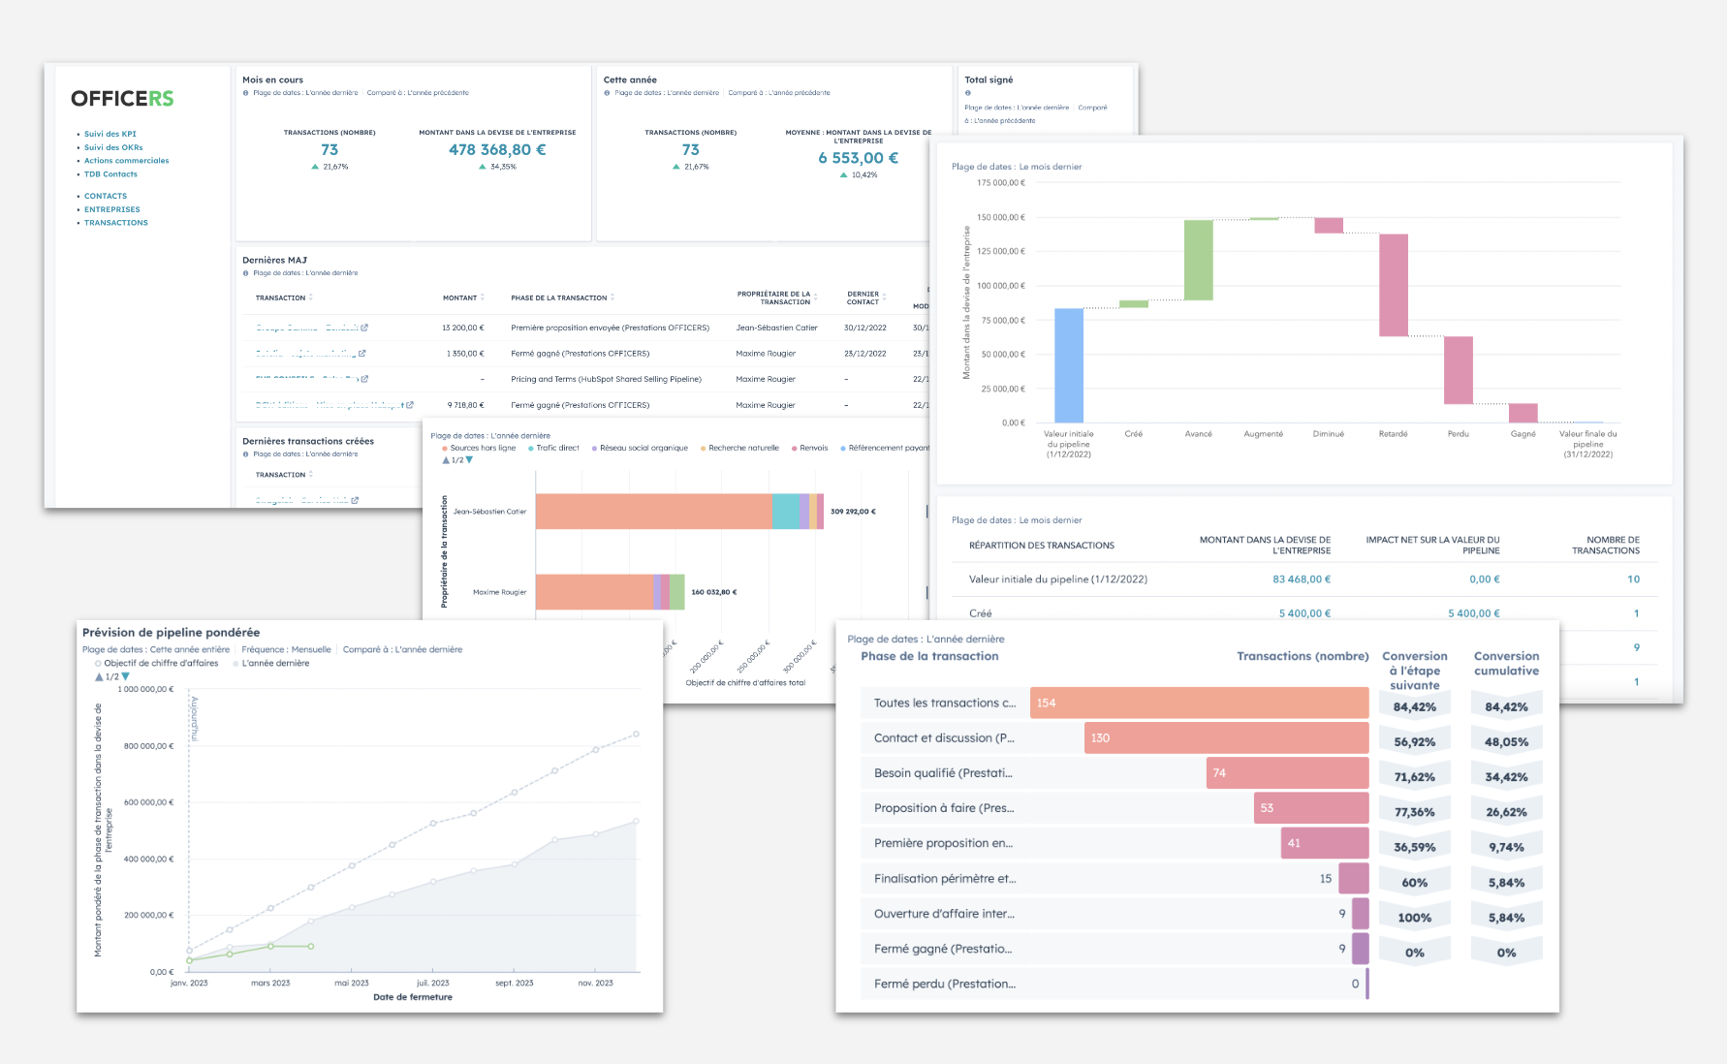The width and height of the screenshot is (1727, 1064).
Task: Click the pink Retardé waterfall bar
Action: click(x=1393, y=285)
